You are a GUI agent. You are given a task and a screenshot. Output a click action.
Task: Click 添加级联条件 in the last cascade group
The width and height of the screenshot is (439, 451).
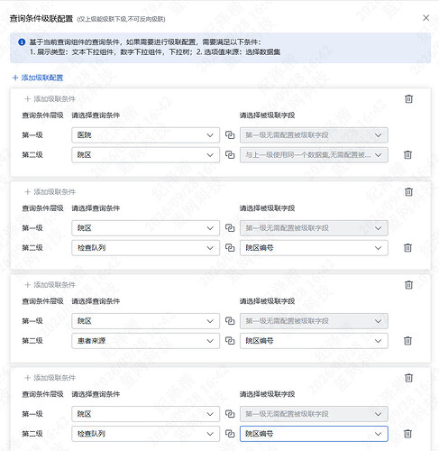click(50, 378)
